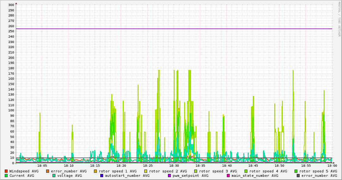Click the RRDTOOL / TOBI OETIKER watermark
The image size is (342, 180).
coord(339,19)
